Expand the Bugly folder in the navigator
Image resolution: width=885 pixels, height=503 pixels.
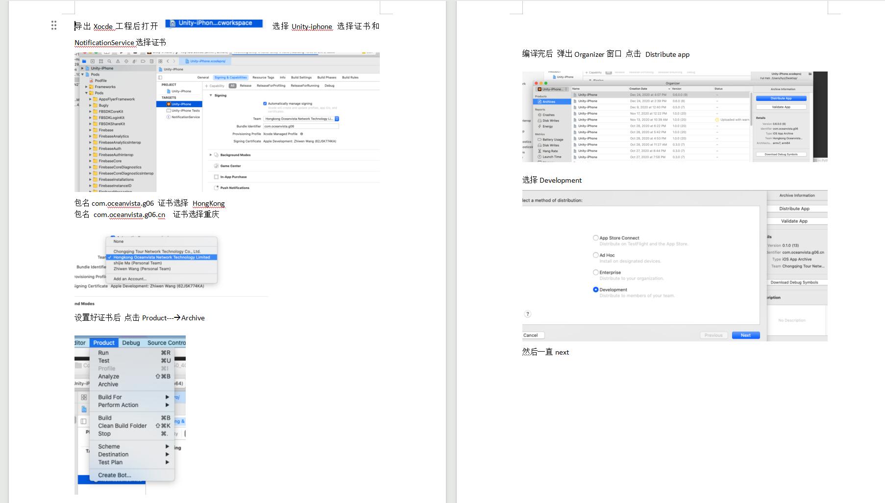pyautogui.click(x=90, y=105)
